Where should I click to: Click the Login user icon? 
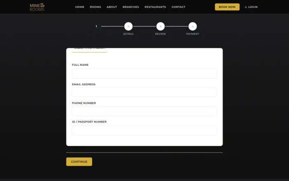coord(246,7)
